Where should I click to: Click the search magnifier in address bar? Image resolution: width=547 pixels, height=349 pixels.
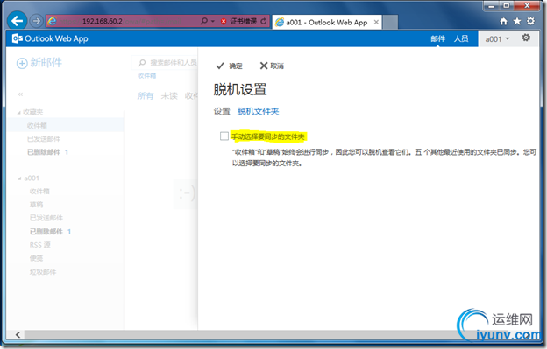(x=203, y=21)
